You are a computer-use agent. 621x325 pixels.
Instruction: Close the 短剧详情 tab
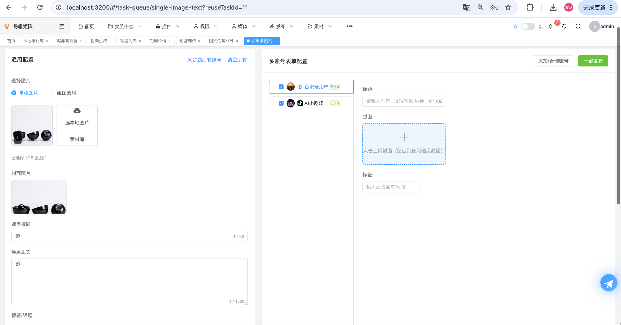point(170,41)
